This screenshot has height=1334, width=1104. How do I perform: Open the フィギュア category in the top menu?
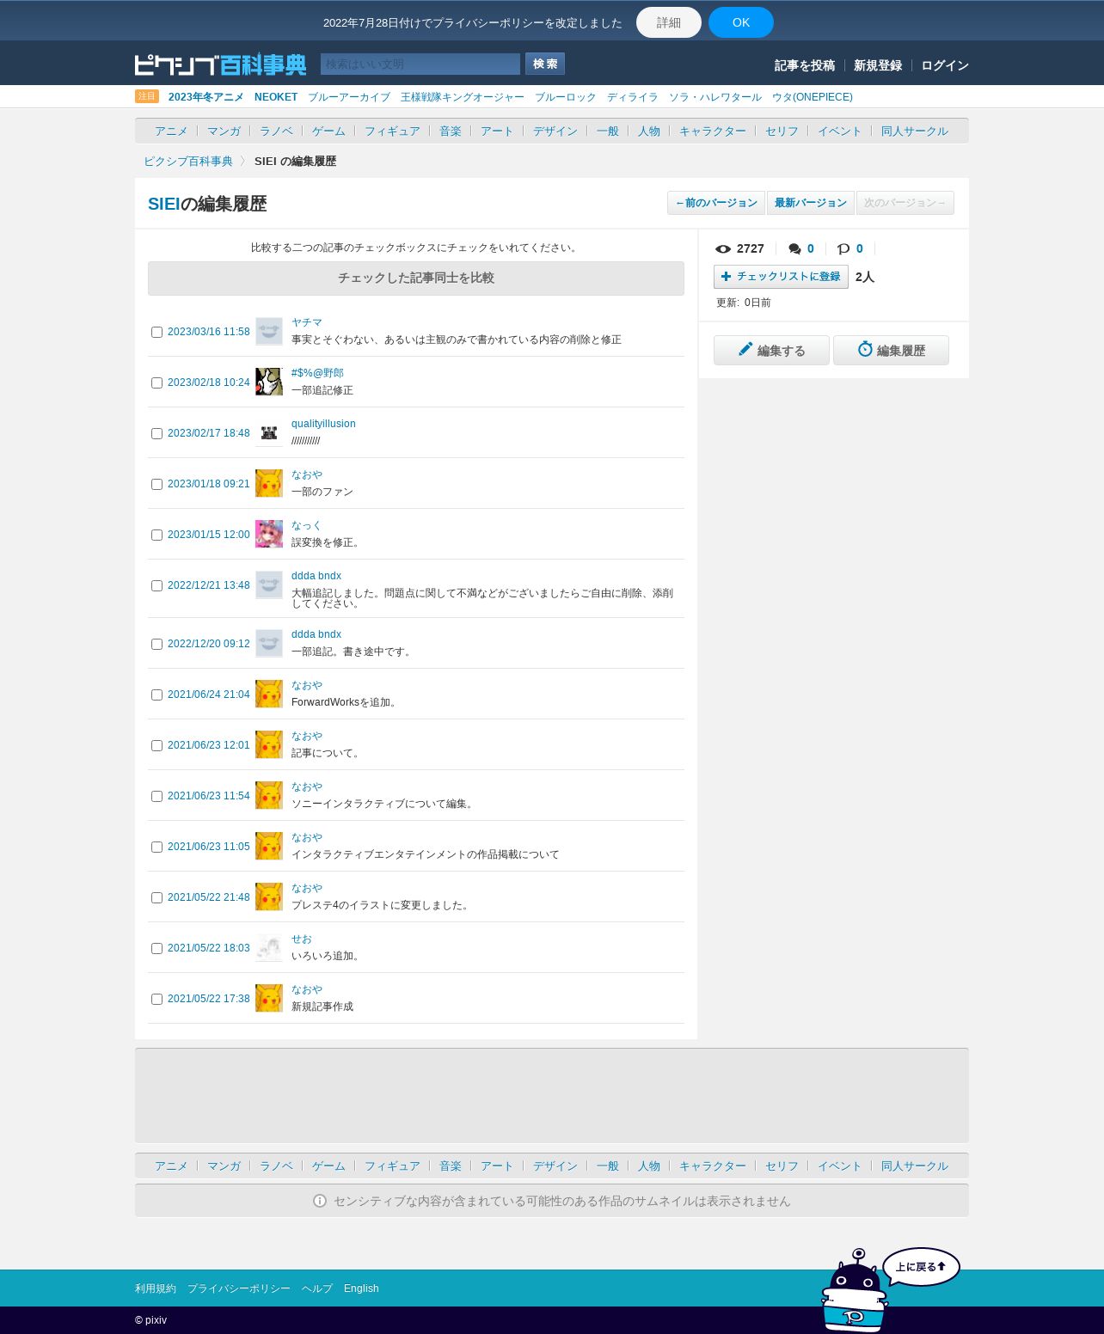(x=392, y=132)
